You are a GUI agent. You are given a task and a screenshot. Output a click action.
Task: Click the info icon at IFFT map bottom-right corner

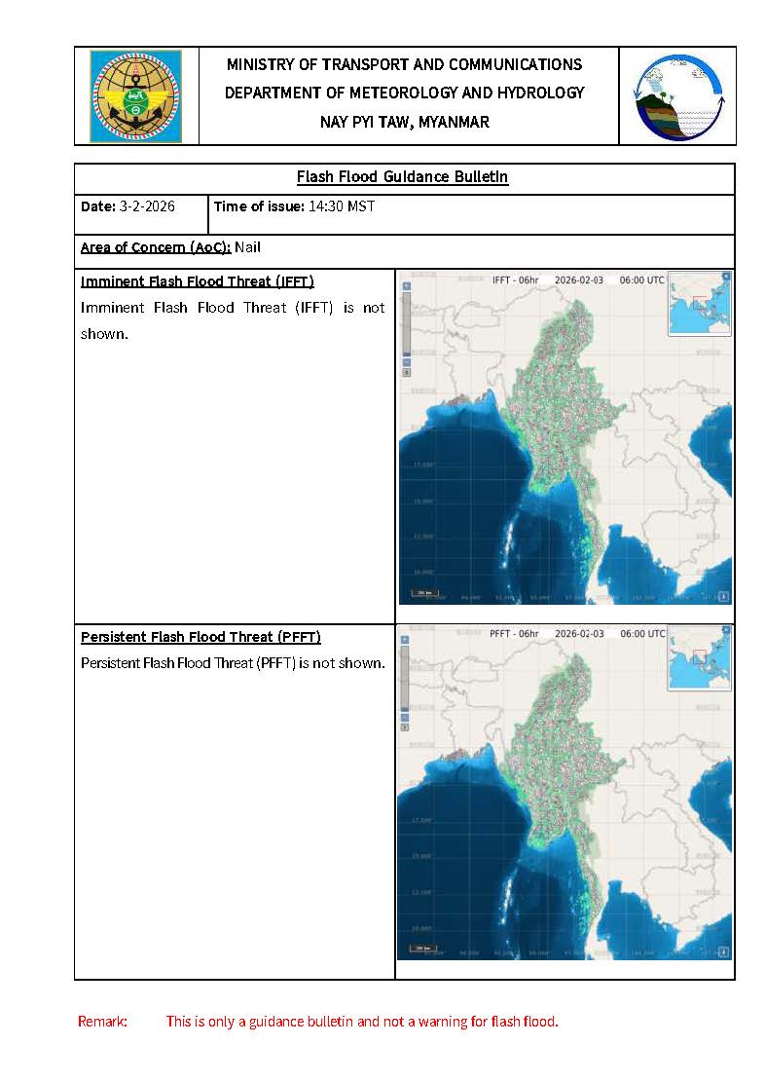click(x=723, y=597)
